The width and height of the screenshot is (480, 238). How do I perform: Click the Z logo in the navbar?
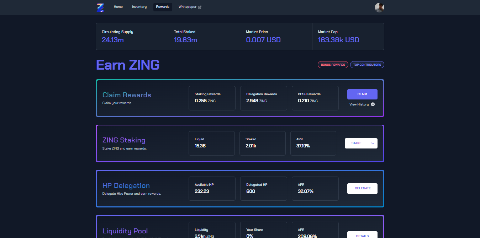pos(100,7)
